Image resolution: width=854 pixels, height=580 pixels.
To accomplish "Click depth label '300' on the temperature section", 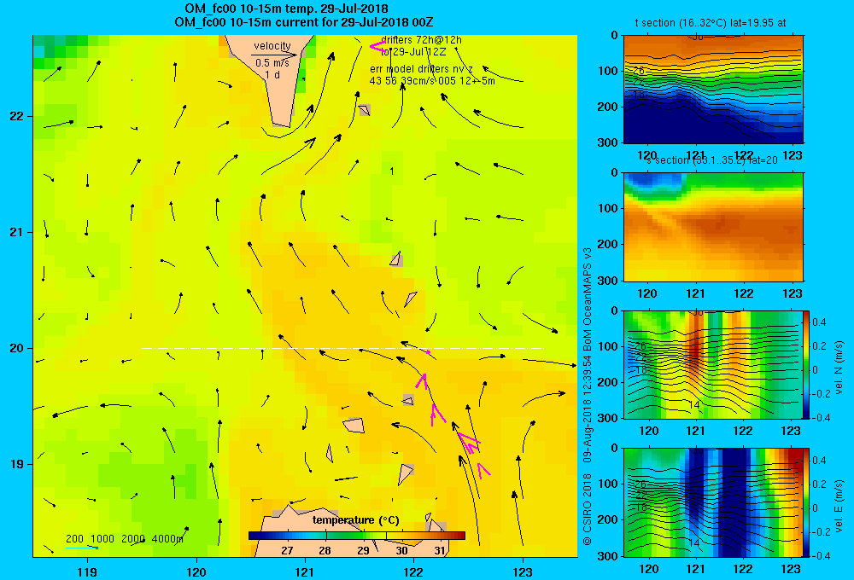I will pos(608,142).
